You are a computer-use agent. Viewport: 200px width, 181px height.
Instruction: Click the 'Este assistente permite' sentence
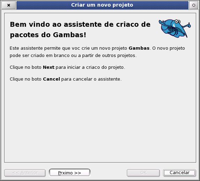coord(97,48)
